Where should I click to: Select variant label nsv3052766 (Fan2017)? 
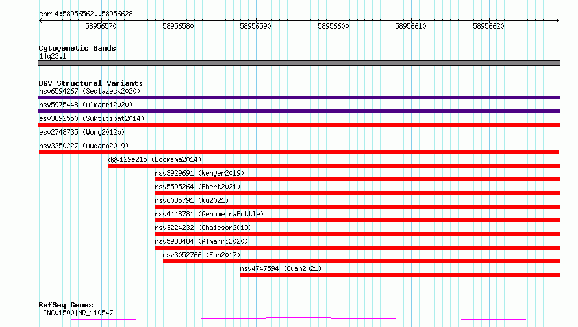(x=201, y=255)
